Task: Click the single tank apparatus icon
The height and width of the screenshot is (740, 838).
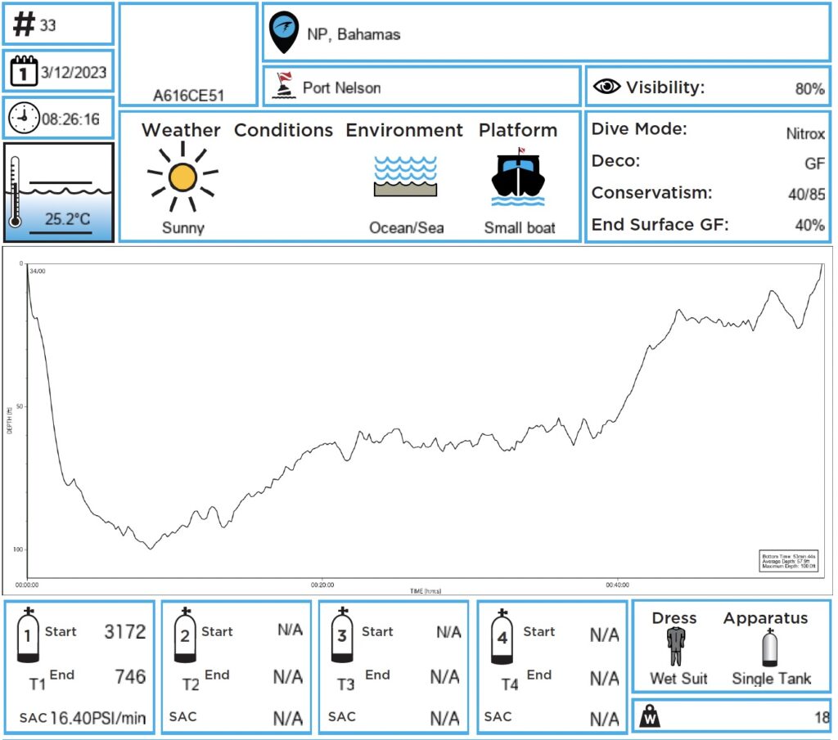Action: (769, 647)
